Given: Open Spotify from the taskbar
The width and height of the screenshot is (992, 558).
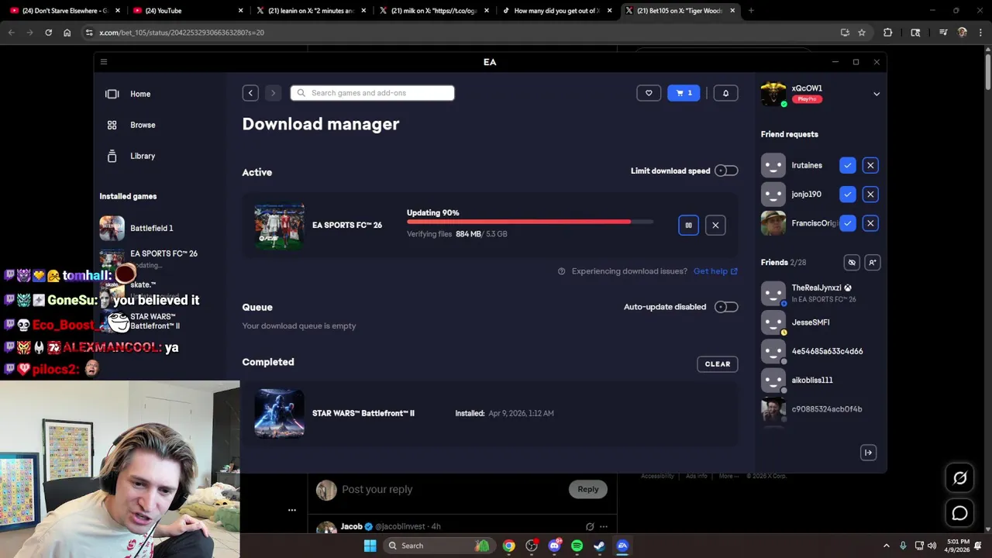Looking at the screenshot, I should (577, 546).
